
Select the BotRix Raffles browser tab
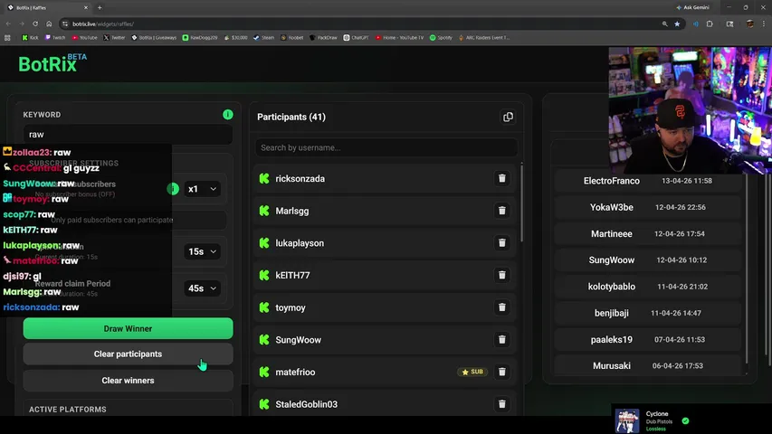coord(48,7)
